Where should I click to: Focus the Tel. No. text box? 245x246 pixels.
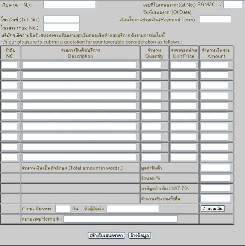tap(61, 19)
